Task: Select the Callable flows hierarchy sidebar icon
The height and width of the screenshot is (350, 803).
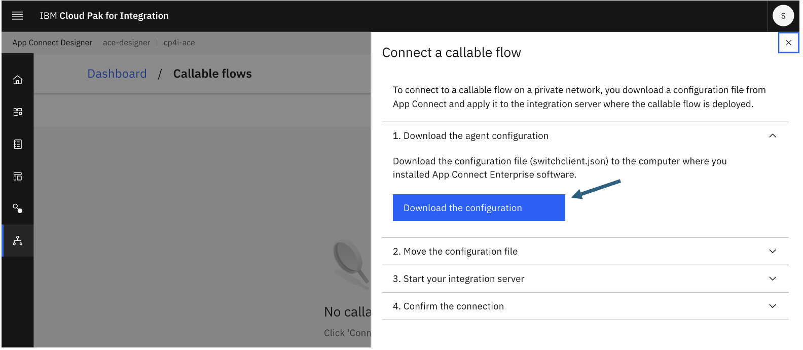Action: click(x=18, y=241)
